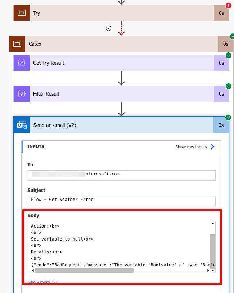Click the green check on the Catch scope
The width and height of the screenshot is (234, 293).
click(232, 36)
